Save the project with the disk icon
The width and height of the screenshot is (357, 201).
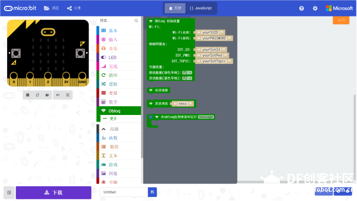[x=152, y=192]
